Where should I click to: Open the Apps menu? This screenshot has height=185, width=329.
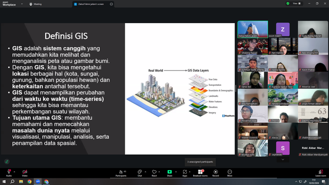point(185,173)
